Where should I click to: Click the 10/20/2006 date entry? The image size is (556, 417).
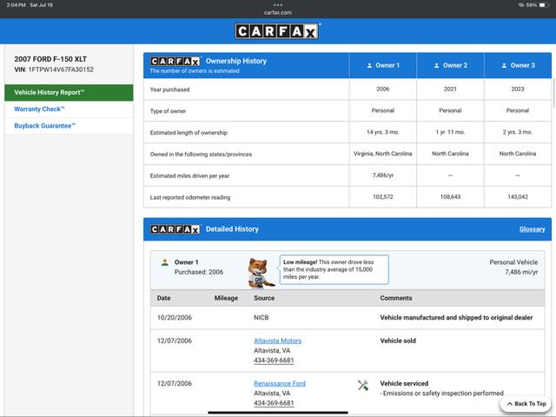(174, 318)
